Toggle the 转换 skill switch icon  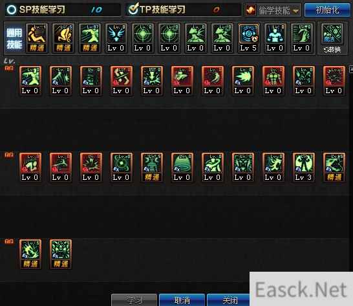coord(332,39)
